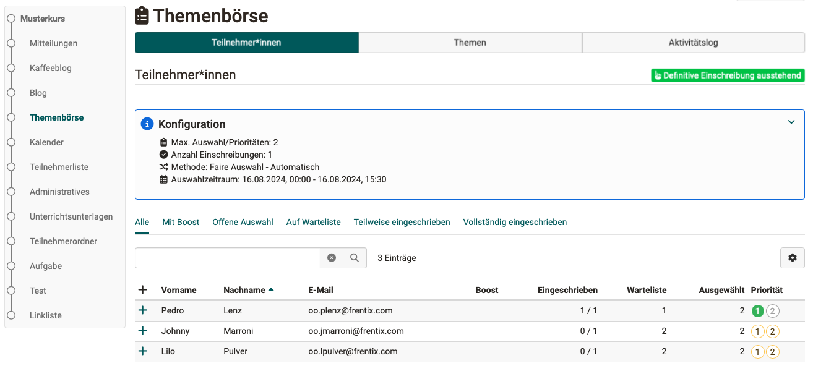The width and height of the screenshot is (813, 371).
Task: Select the Vollständig eingeschrieben filter
Action: [515, 221]
